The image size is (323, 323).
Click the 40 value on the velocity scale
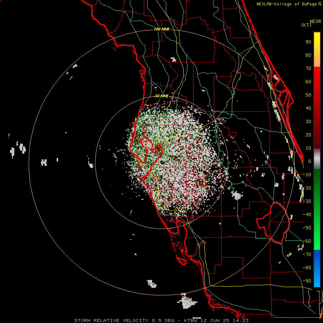click(x=308, y=108)
